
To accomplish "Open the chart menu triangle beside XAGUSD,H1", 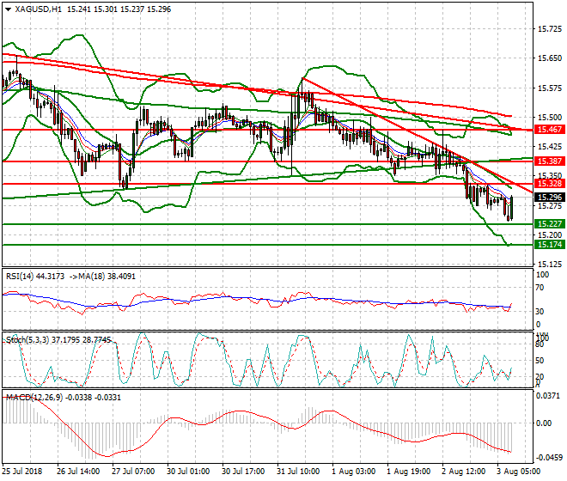I will pos(8,9).
